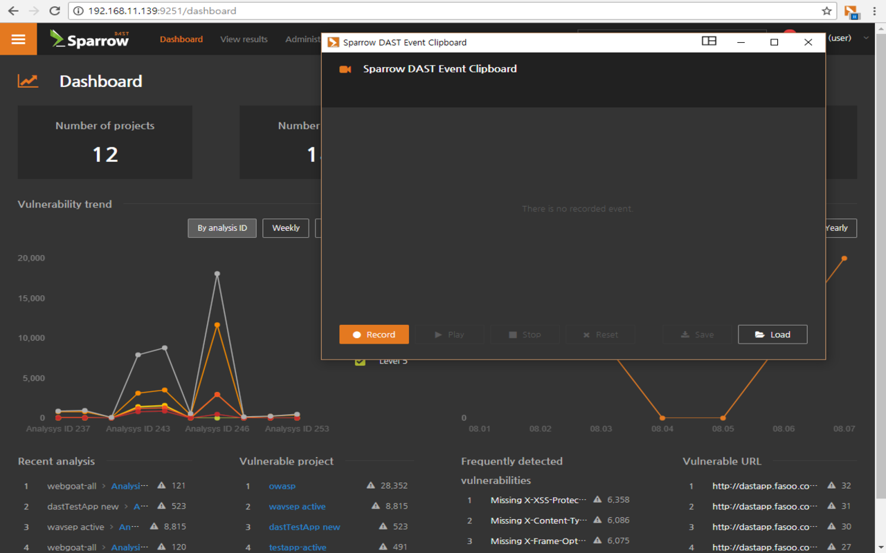Open View results in the top navigation

click(244, 39)
